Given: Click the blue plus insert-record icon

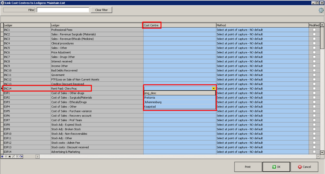Looking at the screenshot, I should click(x=2, y=156).
